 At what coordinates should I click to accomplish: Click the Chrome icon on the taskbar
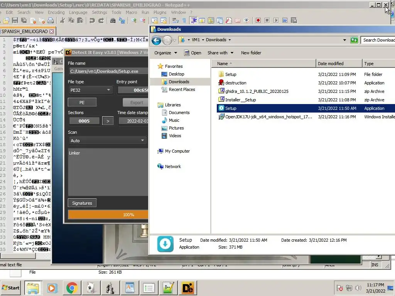click(x=72, y=288)
